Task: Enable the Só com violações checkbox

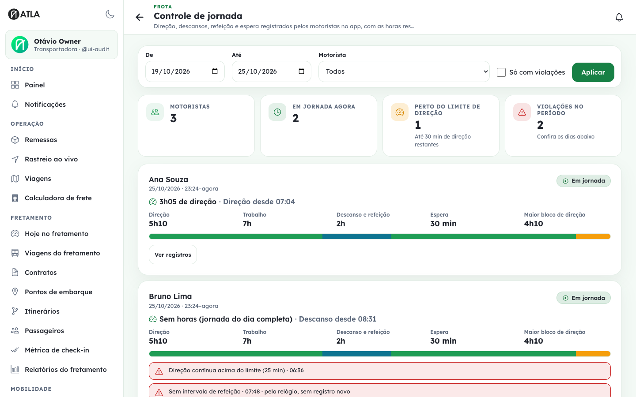Action: click(501, 72)
